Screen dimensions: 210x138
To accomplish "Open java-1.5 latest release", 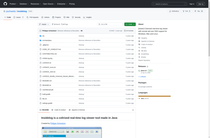I will pyautogui.click(x=144, y=71).
